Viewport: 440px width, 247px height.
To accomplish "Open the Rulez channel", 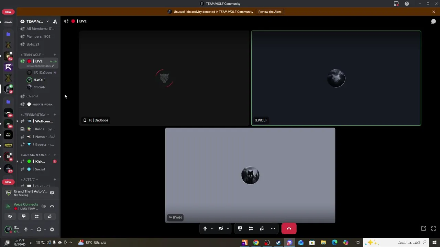I will pos(38,129).
